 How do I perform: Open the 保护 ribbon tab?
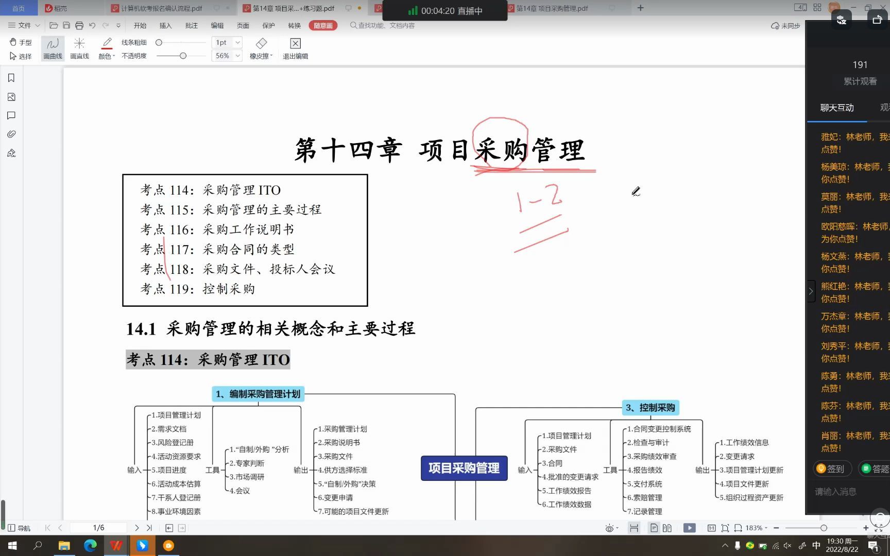(269, 25)
